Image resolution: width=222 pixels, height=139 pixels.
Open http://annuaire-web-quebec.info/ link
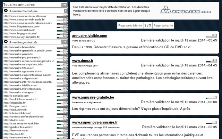(23, 65)
